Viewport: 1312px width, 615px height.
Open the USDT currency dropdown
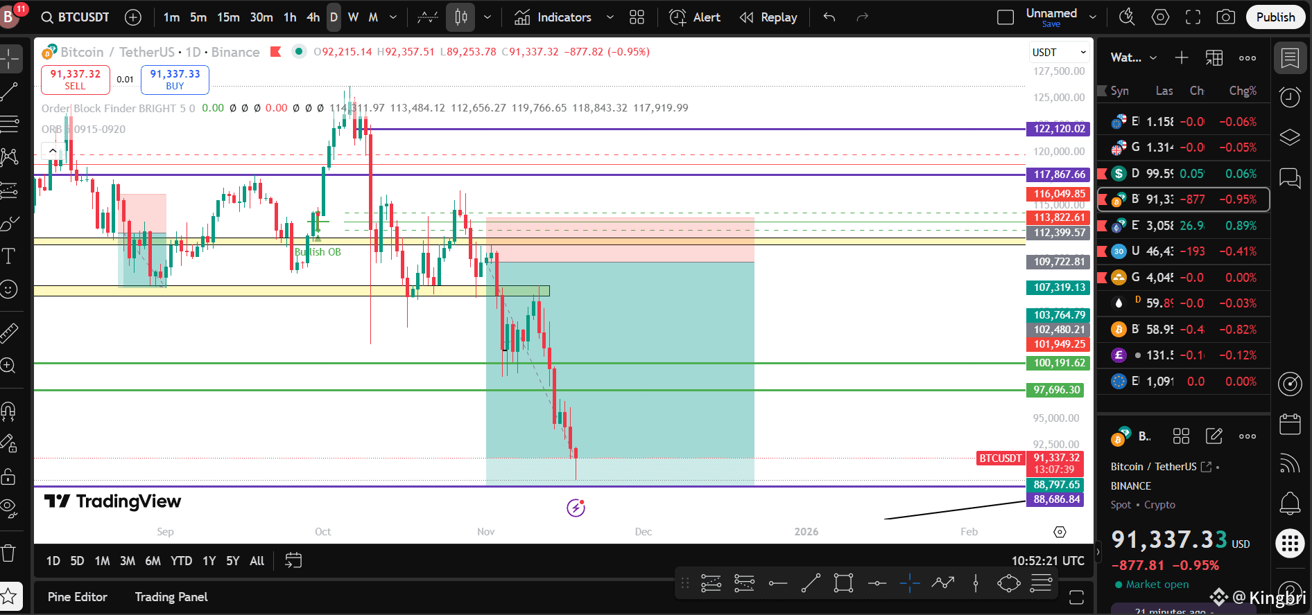coord(1059,53)
